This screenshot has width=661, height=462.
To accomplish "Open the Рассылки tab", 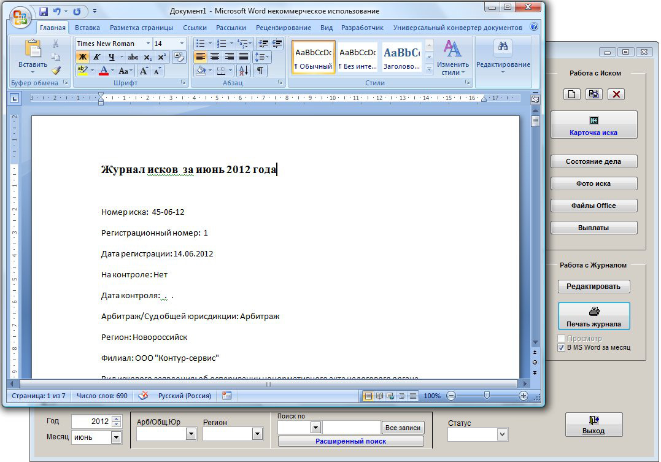I will tap(231, 28).
